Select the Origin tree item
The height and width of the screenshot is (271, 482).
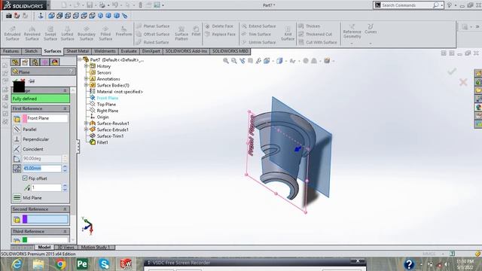pos(102,117)
